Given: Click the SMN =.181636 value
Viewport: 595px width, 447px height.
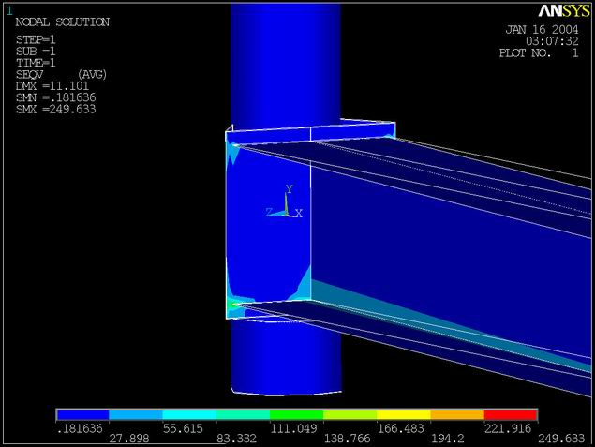Looking at the screenshot, I should point(56,97).
